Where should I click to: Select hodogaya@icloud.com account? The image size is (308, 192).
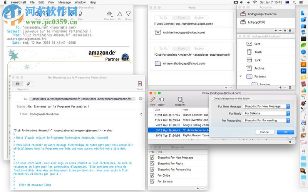point(266,14)
